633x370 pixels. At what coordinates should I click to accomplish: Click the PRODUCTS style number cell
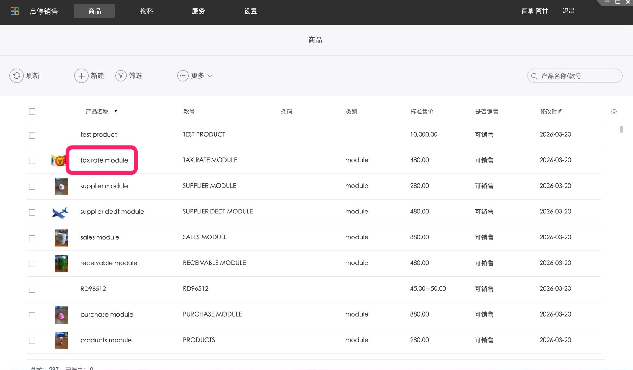pos(199,340)
